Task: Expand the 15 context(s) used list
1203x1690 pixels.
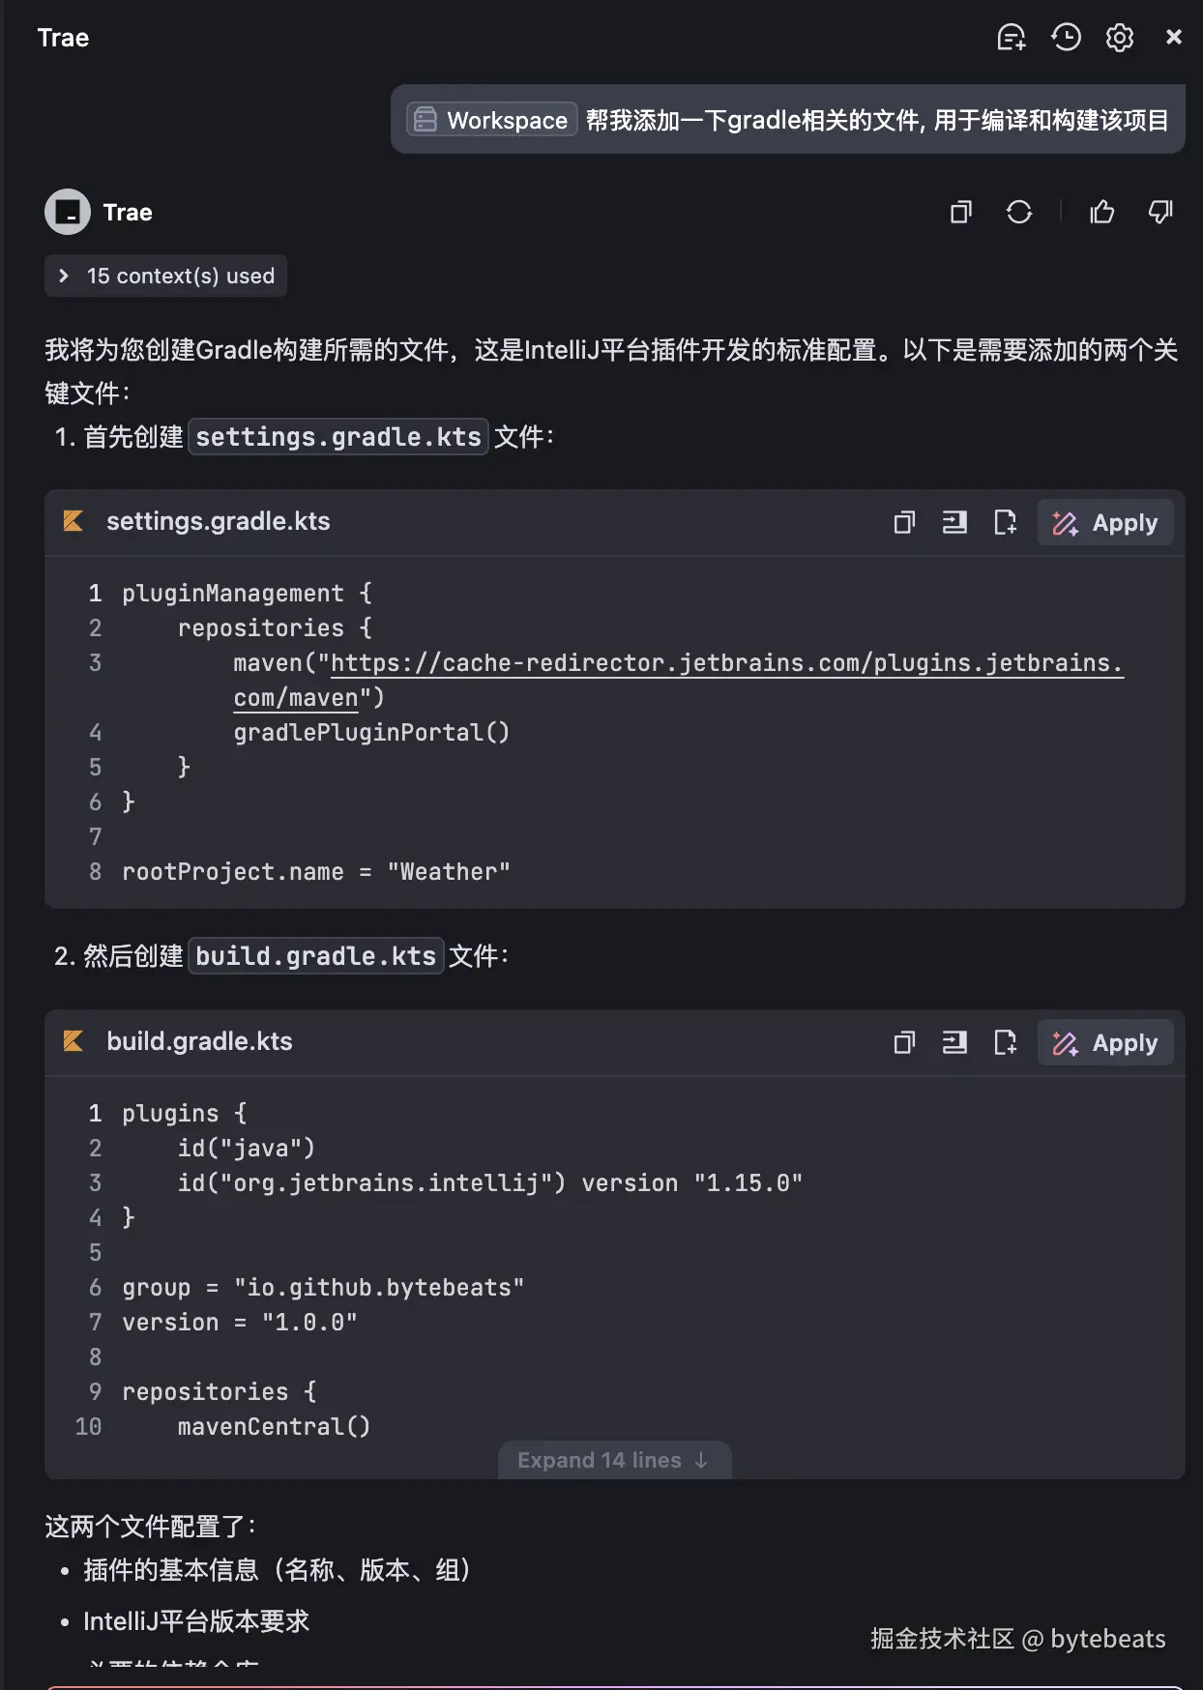Action: (164, 276)
